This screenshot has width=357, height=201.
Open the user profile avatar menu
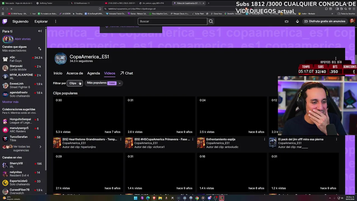[x=352, y=21]
